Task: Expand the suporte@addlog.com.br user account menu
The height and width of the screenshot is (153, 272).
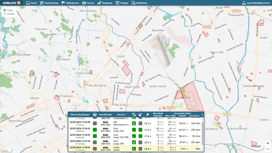Action: (256, 3)
